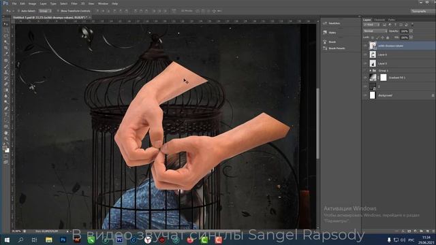This screenshot has height=245, width=436.
Task: Open status bar info arrow
Action: coord(67,231)
